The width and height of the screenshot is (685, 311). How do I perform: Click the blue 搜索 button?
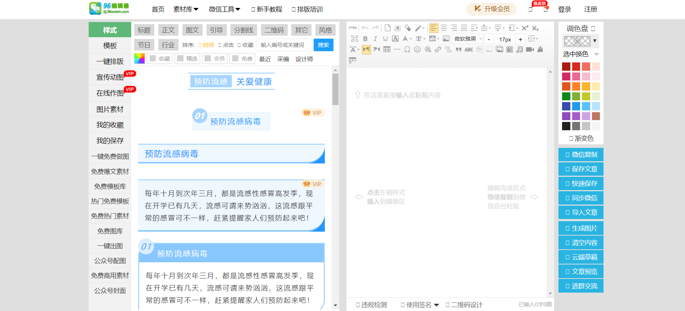click(323, 45)
